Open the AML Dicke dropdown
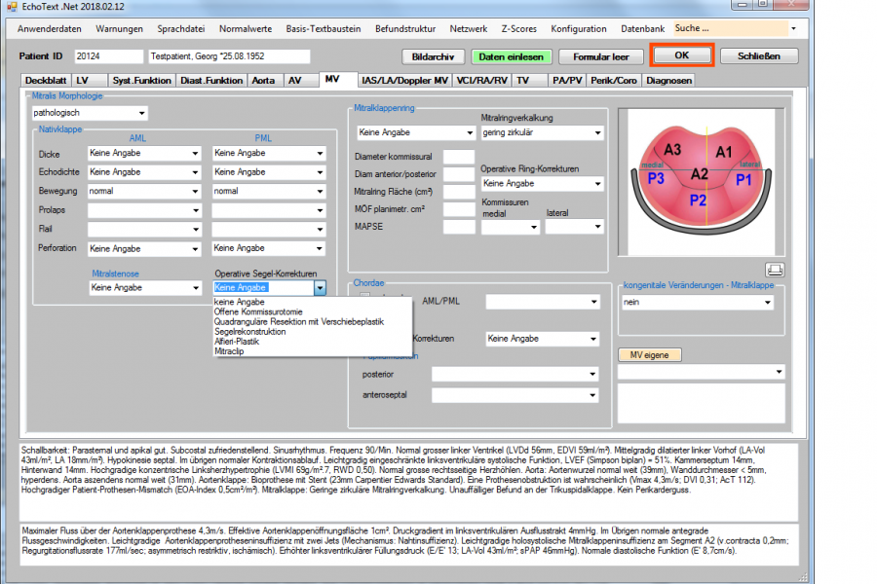This screenshot has width=877, height=584. [x=144, y=153]
